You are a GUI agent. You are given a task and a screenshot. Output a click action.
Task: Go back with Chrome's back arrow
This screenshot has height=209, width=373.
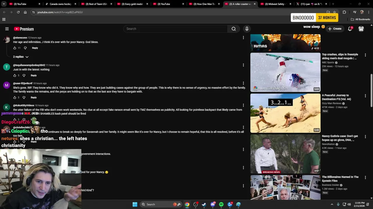[4, 12]
